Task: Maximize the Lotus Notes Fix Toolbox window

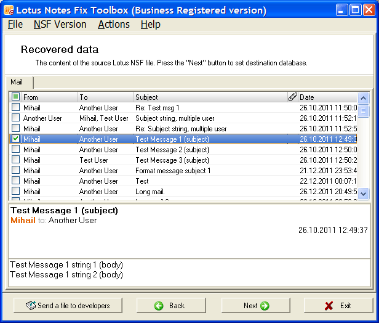Action: click(356, 10)
